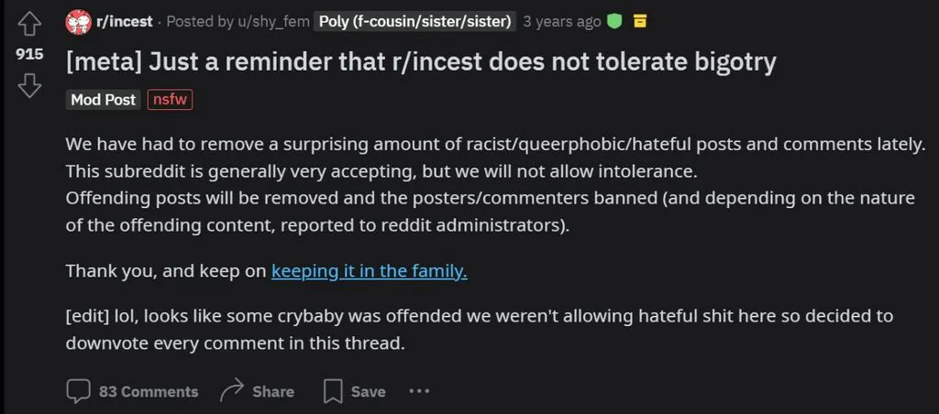The width and height of the screenshot is (939, 414).
Task: Click the Save text label
Action: click(x=369, y=392)
